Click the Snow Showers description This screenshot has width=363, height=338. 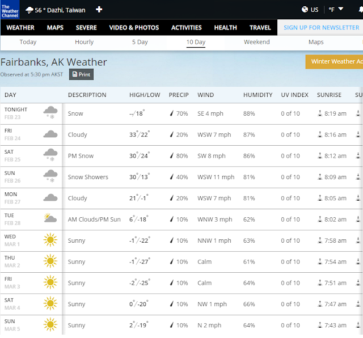point(88,177)
